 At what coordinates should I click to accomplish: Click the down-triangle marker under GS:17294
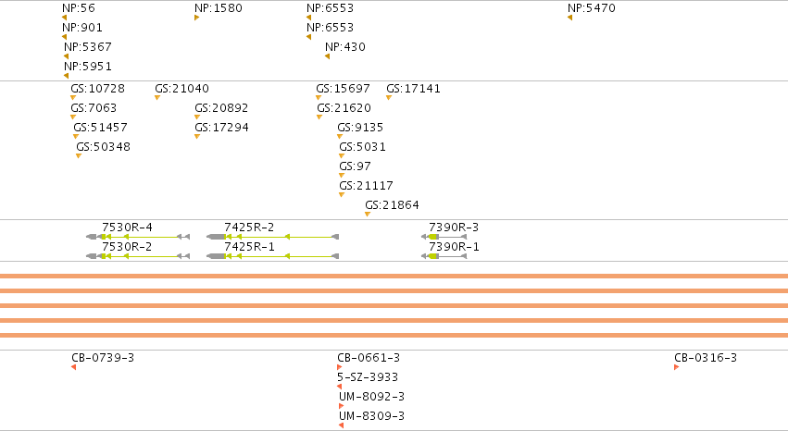pyautogui.click(x=197, y=137)
